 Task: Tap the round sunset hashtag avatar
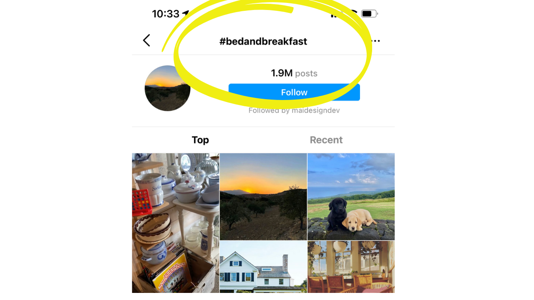[167, 88]
